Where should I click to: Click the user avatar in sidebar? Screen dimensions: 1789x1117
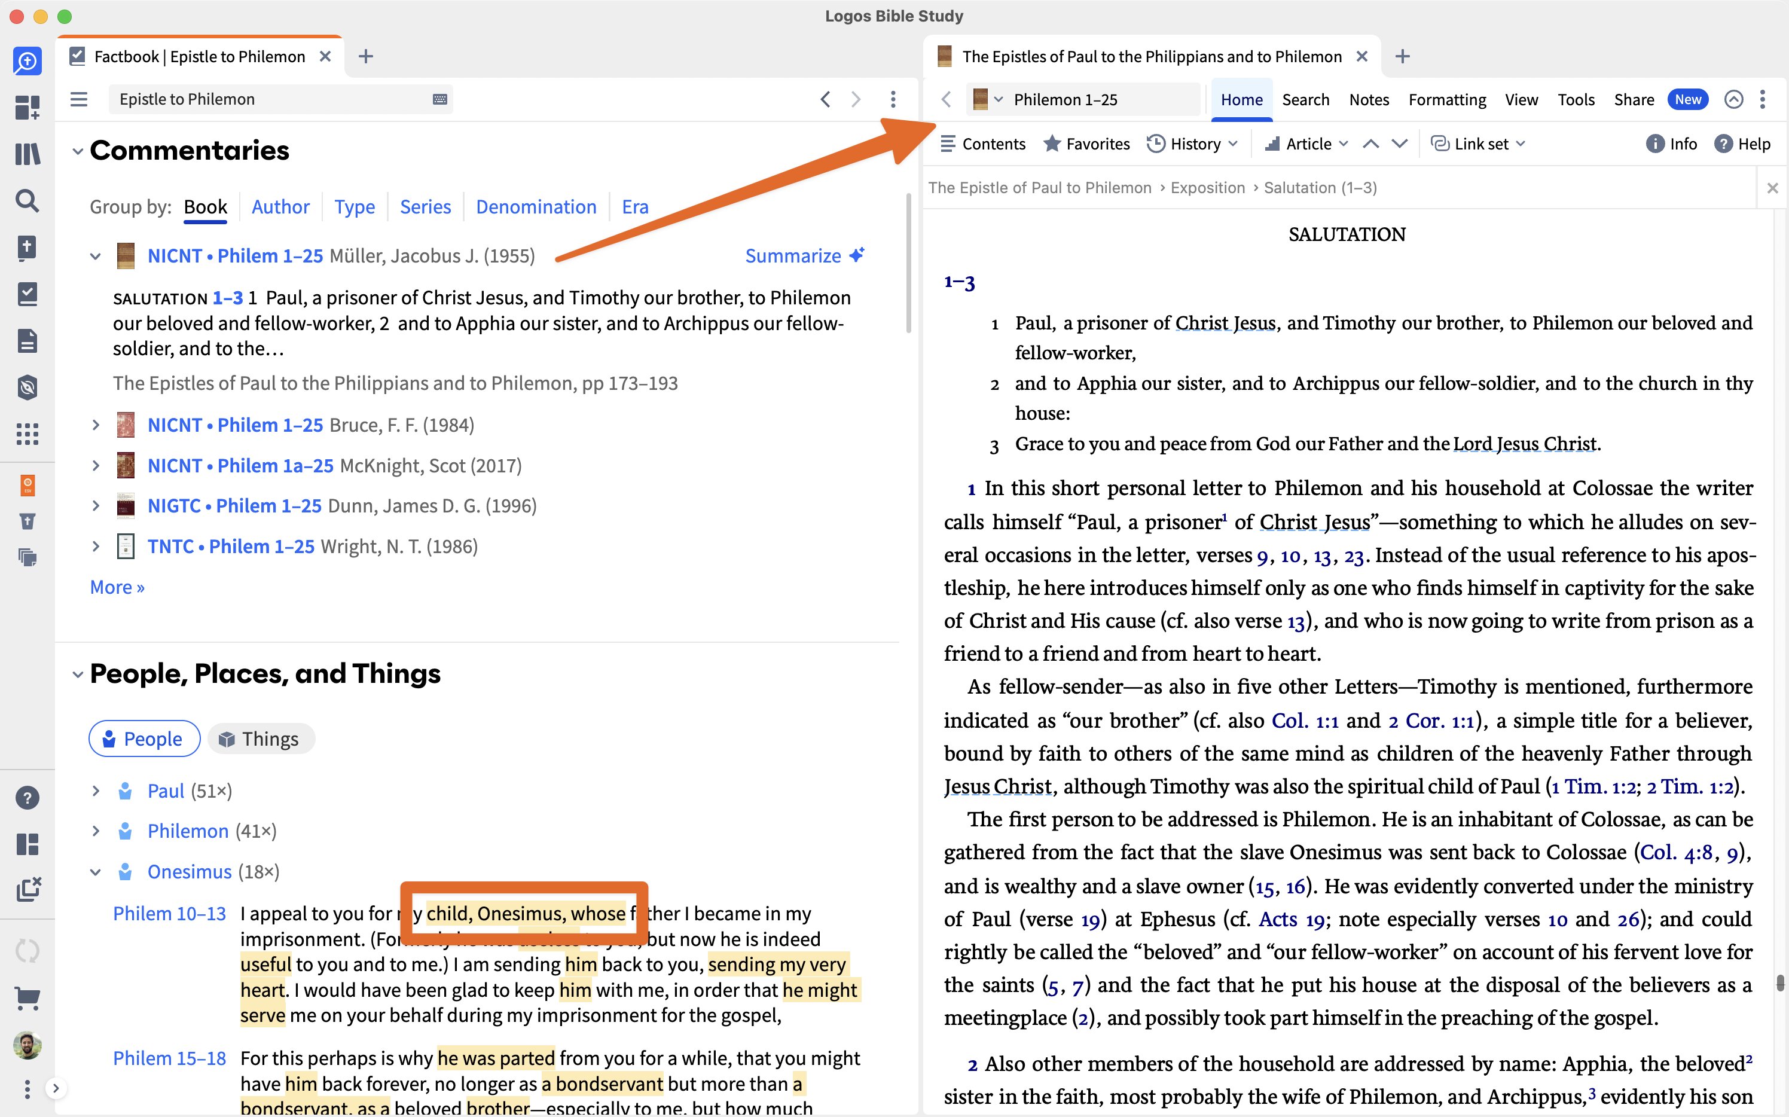coord(28,1045)
